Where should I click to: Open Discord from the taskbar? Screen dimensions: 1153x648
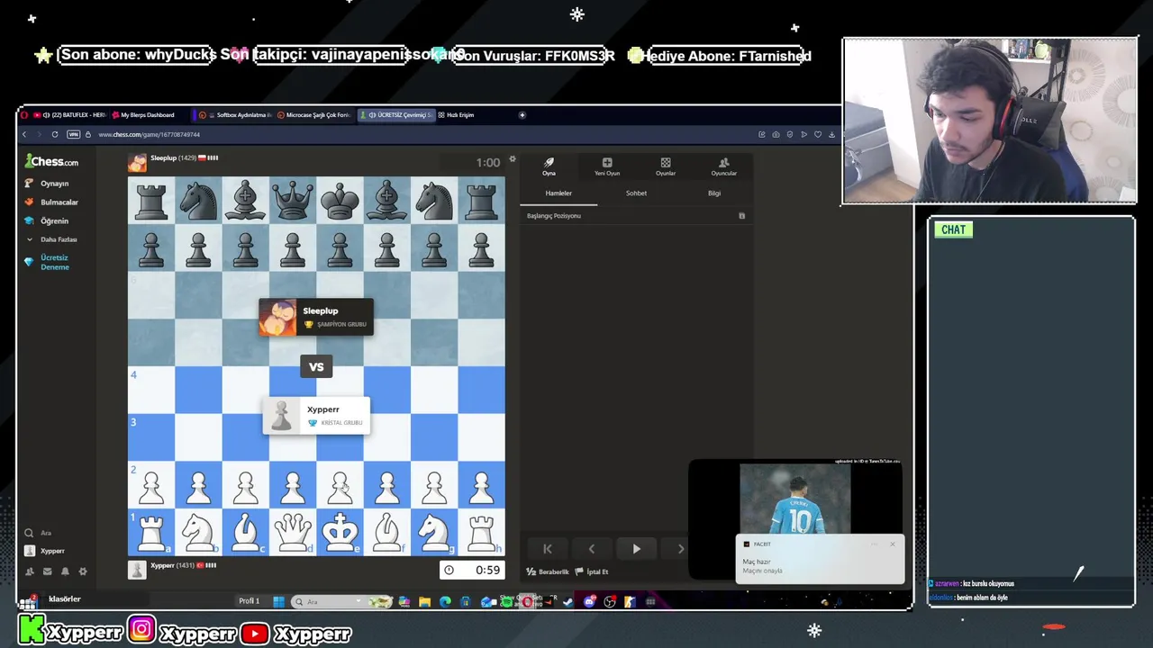click(x=590, y=601)
